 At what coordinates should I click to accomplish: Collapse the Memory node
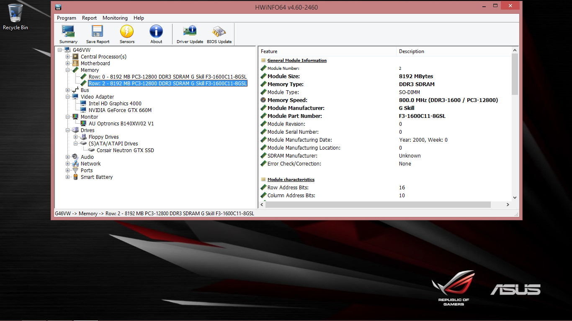tap(67, 70)
